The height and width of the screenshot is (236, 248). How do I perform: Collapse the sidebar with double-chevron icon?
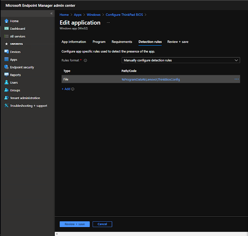[52, 14]
